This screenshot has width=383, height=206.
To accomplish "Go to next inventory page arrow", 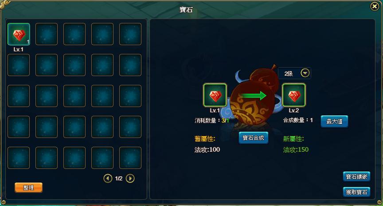I will (130, 178).
